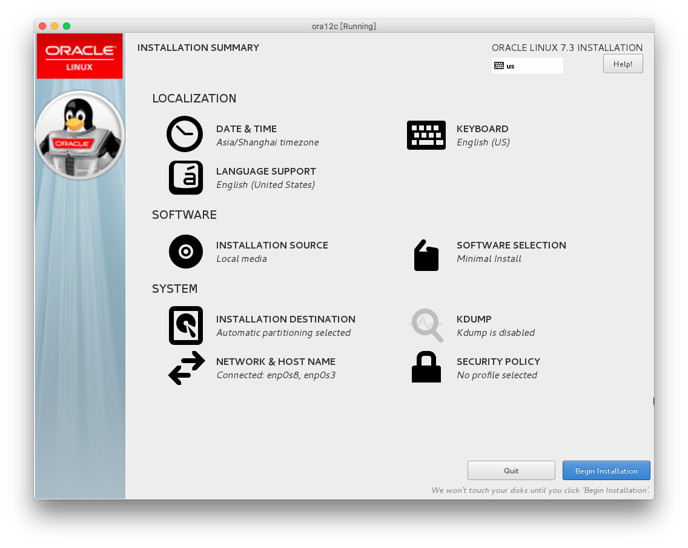Open INSTALLATION DESTINATION label
Viewport: 688px width, 548px height.
pyautogui.click(x=286, y=319)
